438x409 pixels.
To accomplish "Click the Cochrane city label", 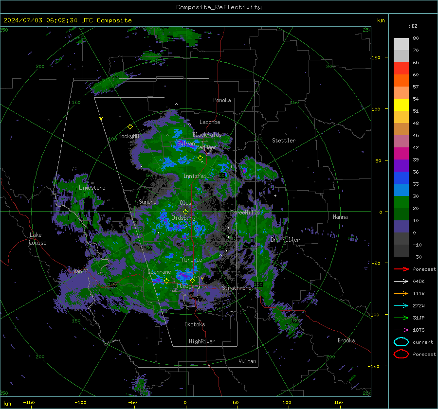I will [159, 272].
